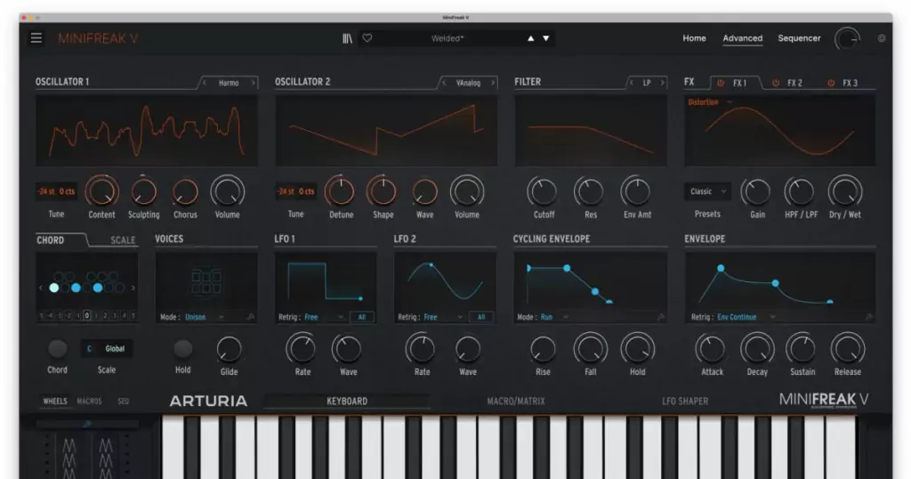Toggle the Chord button on
Viewport: 911px width, 479px height.
(x=57, y=349)
